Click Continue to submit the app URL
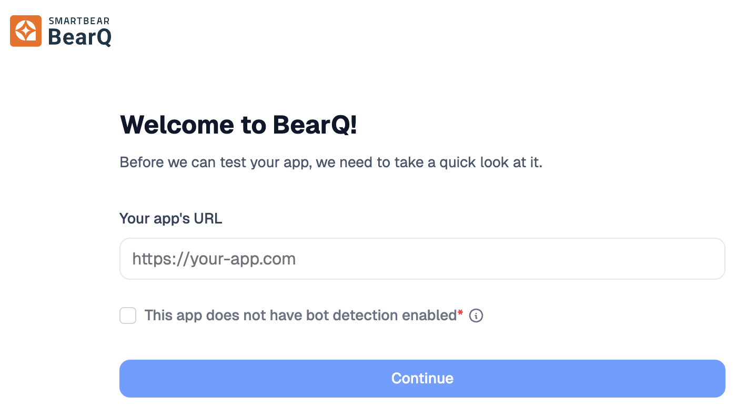The image size is (746, 417). (422, 378)
